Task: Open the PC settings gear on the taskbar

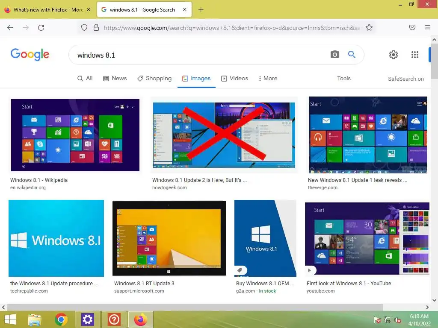Action: 87,319
